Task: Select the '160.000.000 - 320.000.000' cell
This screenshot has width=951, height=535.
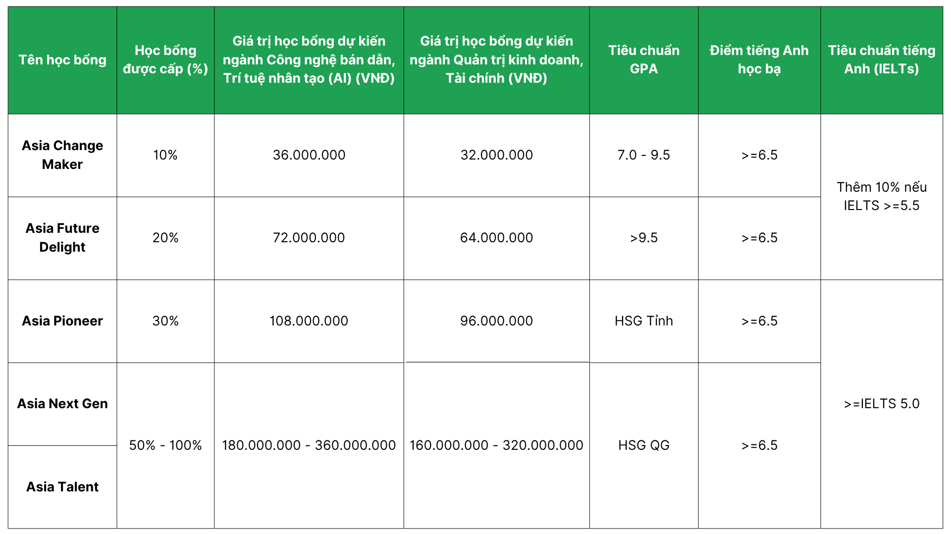Action: [x=496, y=445]
